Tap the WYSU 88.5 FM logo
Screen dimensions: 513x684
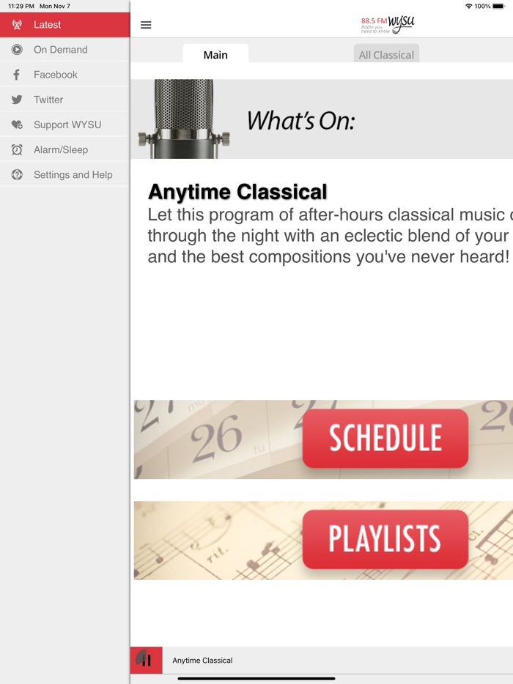[x=386, y=23]
